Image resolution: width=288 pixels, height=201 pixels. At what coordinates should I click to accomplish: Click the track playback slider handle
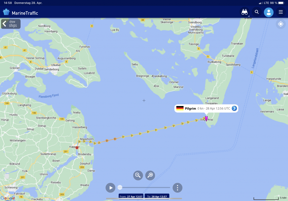click(120, 188)
